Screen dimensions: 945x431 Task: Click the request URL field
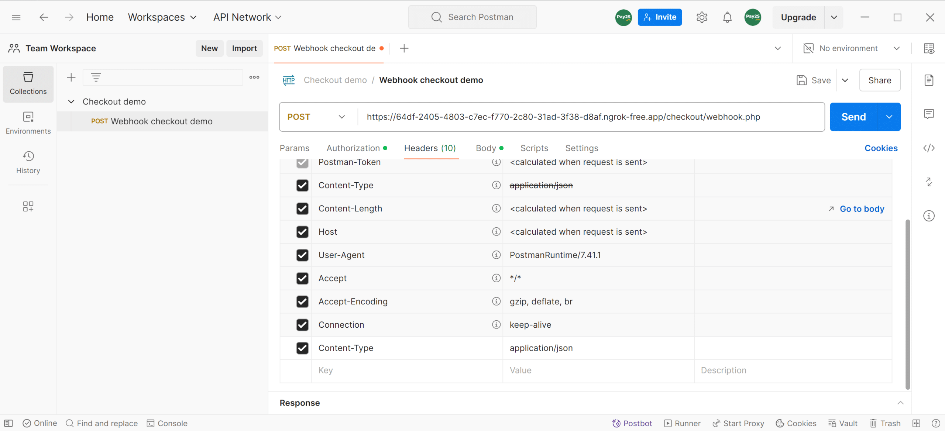tap(591, 117)
